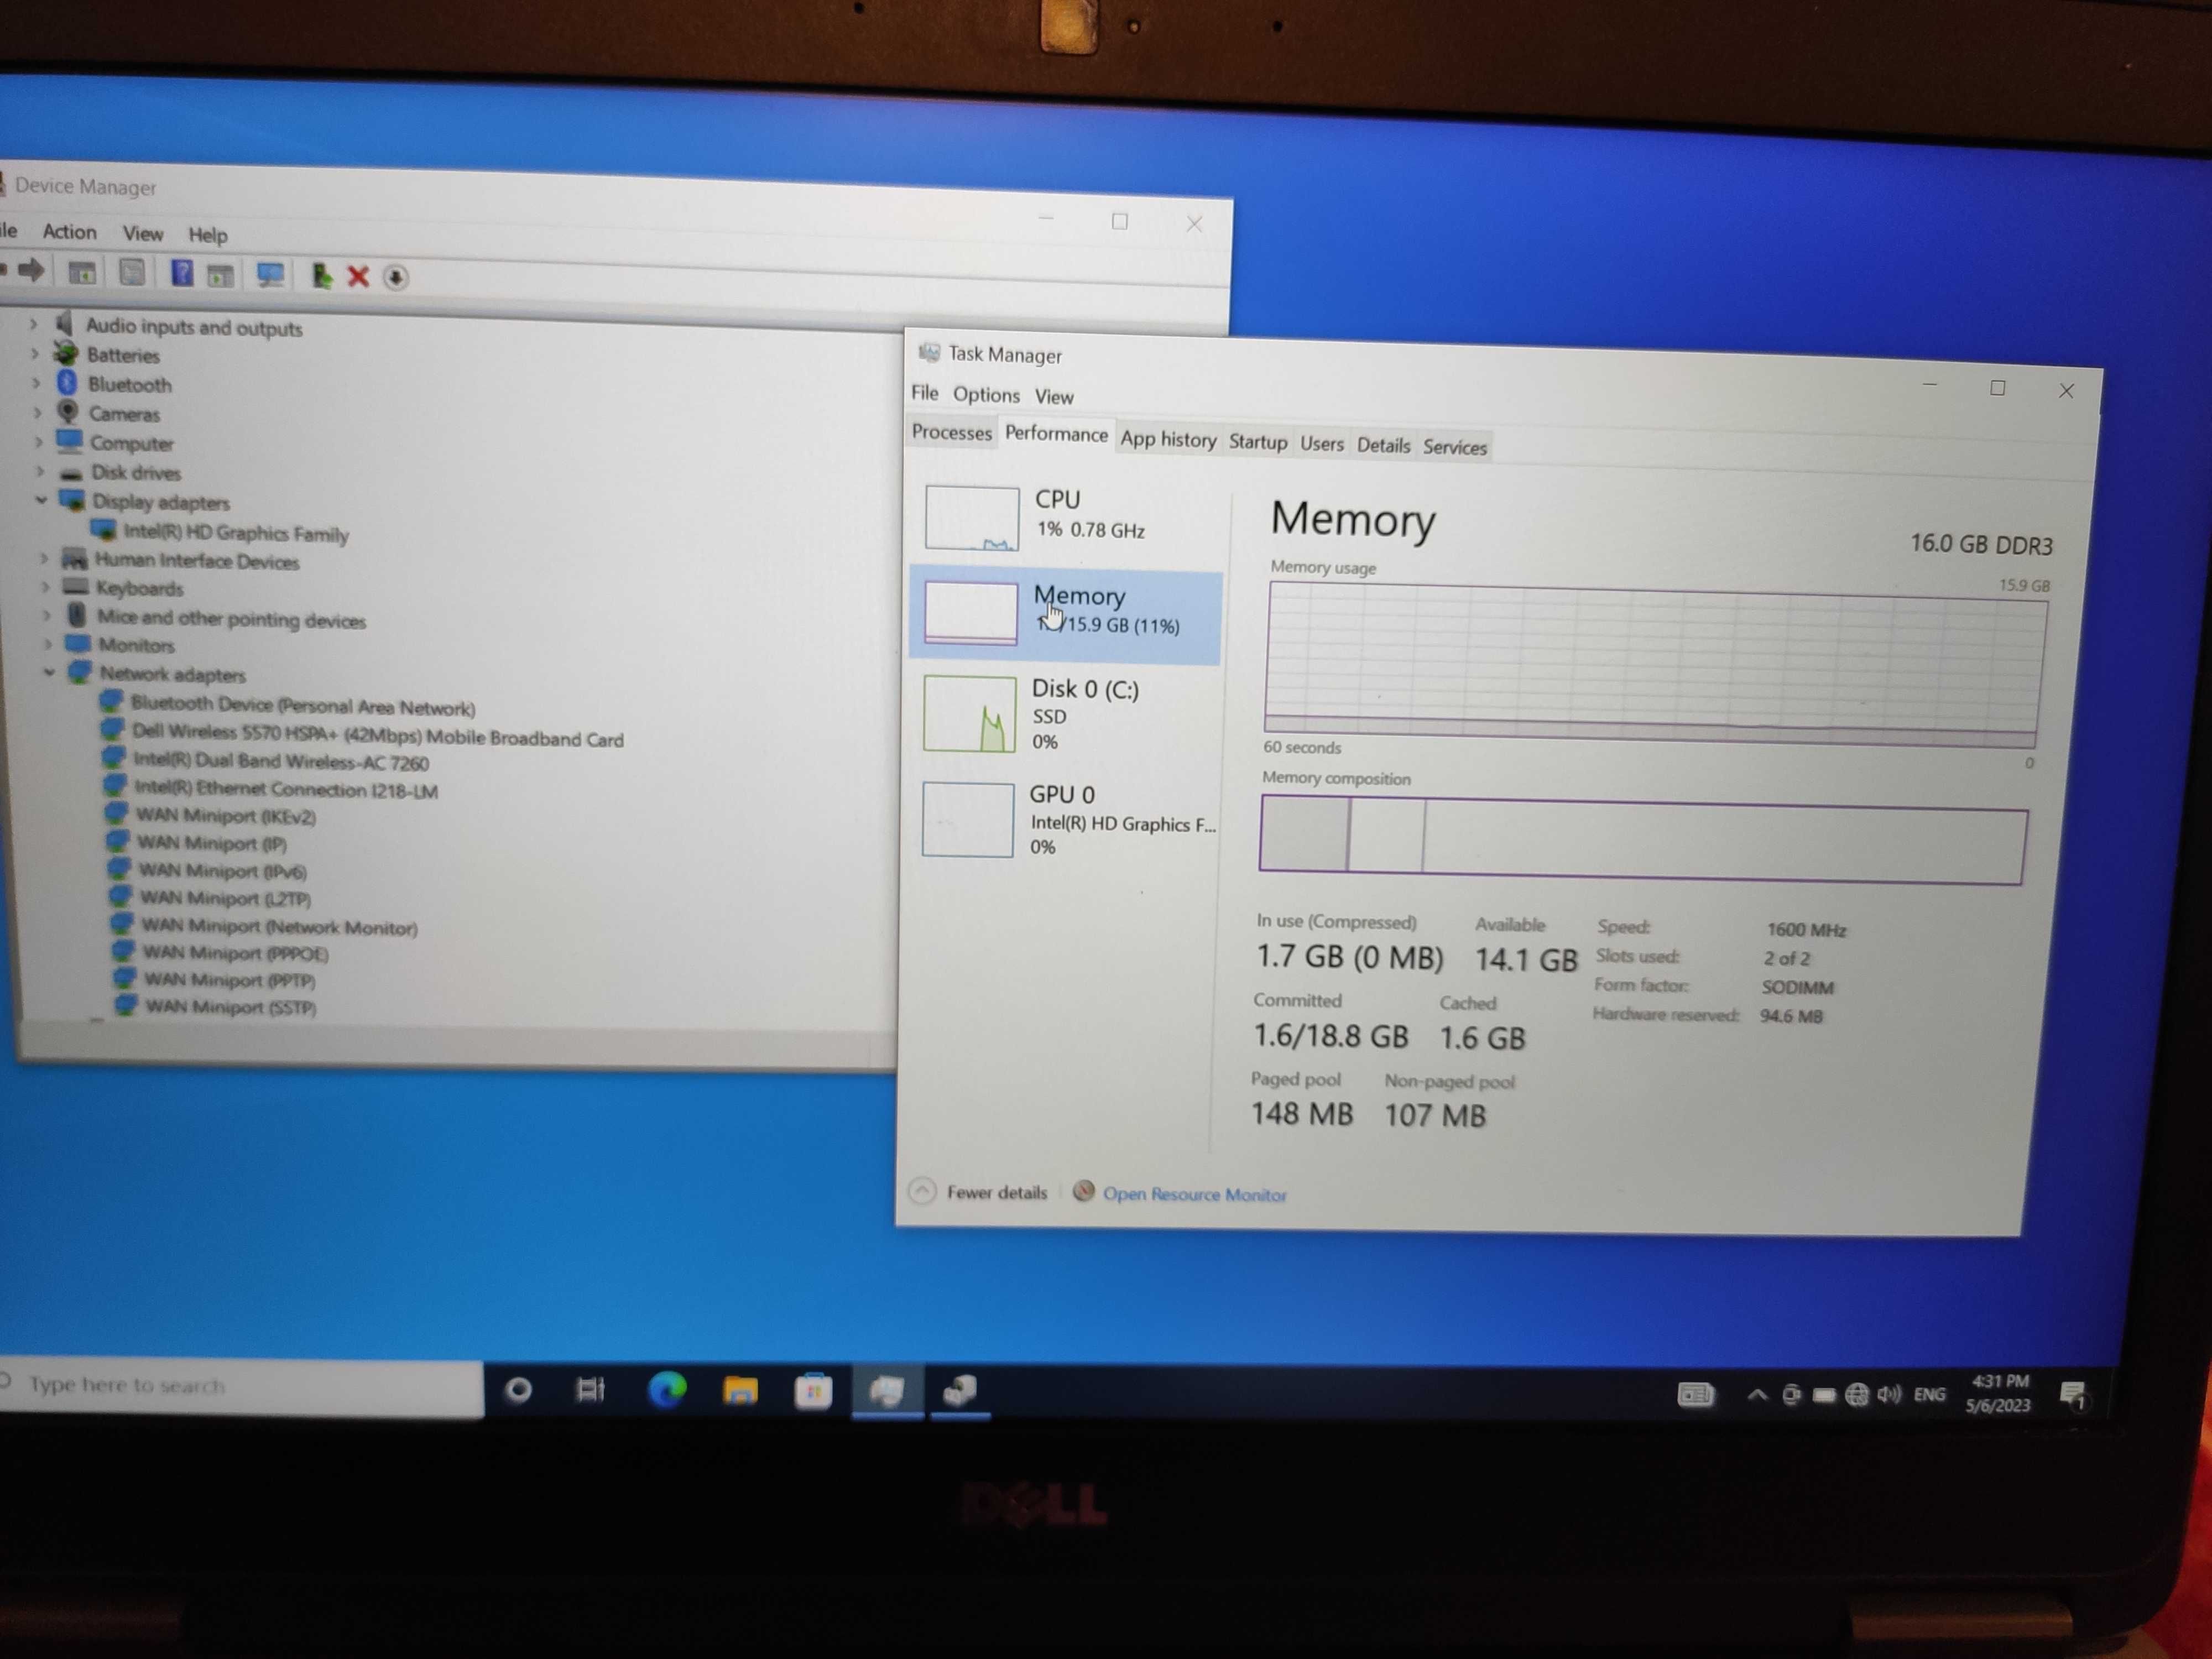Select the CPU performance thumbnail graph

pyautogui.click(x=971, y=518)
